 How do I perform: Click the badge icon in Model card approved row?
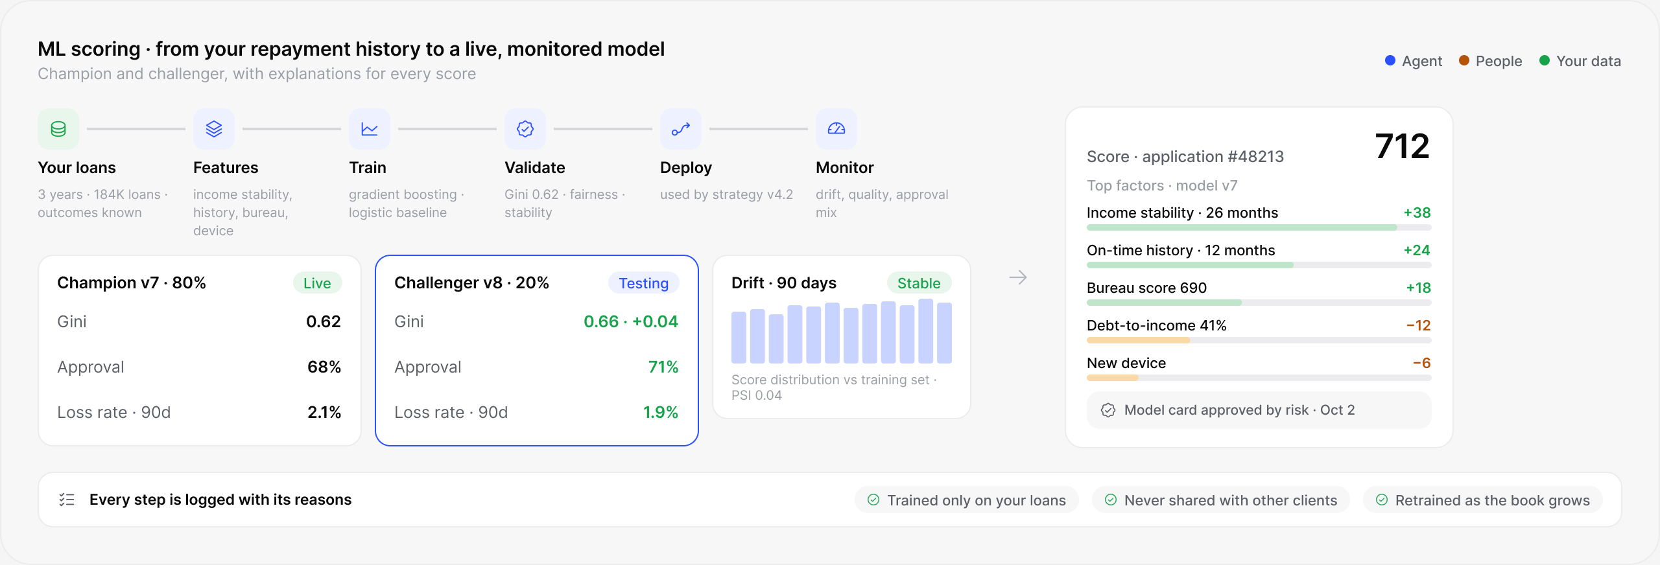coord(1108,410)
